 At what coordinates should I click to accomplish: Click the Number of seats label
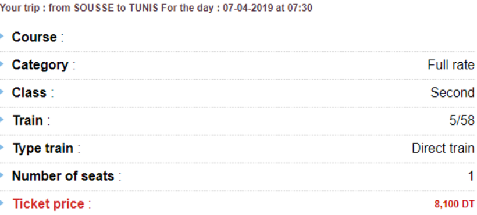tap(63, 176)
